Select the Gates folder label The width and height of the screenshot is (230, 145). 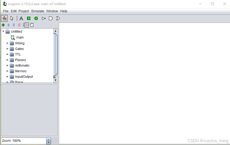tap(19, 49)
